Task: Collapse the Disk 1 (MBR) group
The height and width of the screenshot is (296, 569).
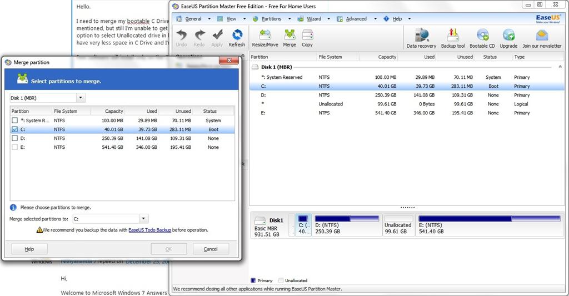Action: click(560, 67)
